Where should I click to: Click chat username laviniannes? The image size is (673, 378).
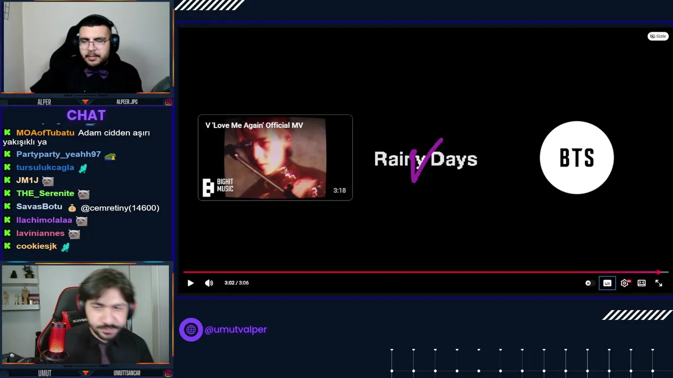(40, 233)
